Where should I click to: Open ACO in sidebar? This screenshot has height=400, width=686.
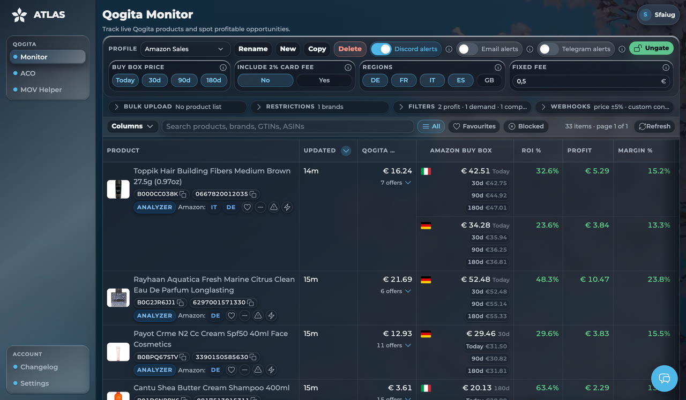[x=48, y=73]
